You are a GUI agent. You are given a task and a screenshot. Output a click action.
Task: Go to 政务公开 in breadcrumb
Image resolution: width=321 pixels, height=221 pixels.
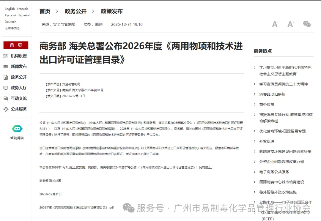click(x=75, y=11)
